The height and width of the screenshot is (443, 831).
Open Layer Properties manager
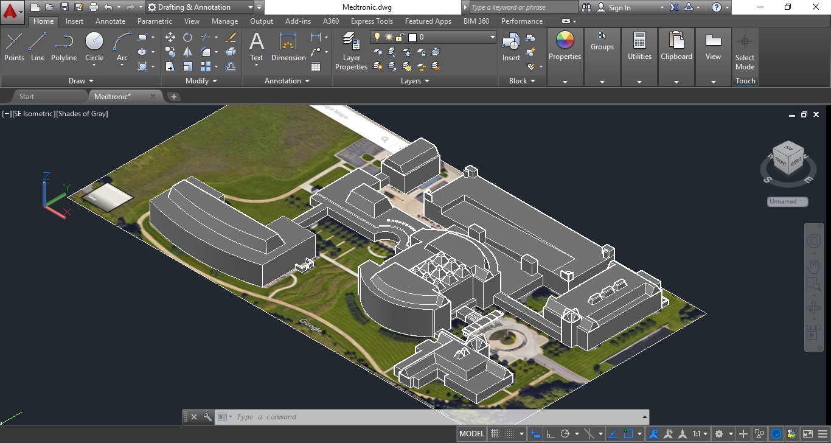[351, 51]
